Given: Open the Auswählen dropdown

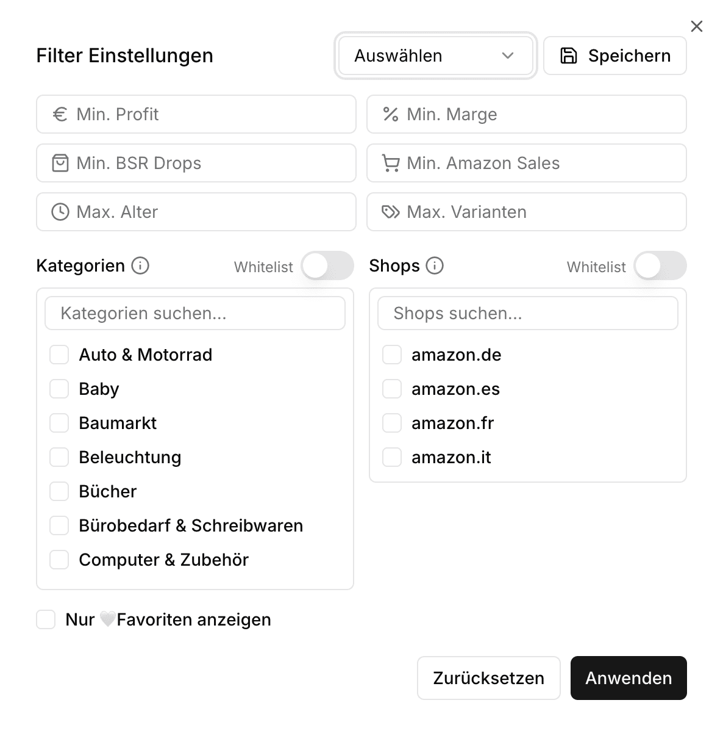Looking at the screenshot, I should (435, 56).
